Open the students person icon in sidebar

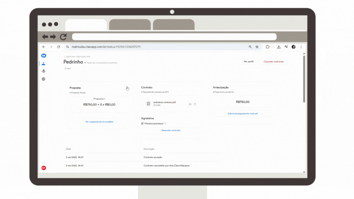pyautogui.click(x=43, y=64)
